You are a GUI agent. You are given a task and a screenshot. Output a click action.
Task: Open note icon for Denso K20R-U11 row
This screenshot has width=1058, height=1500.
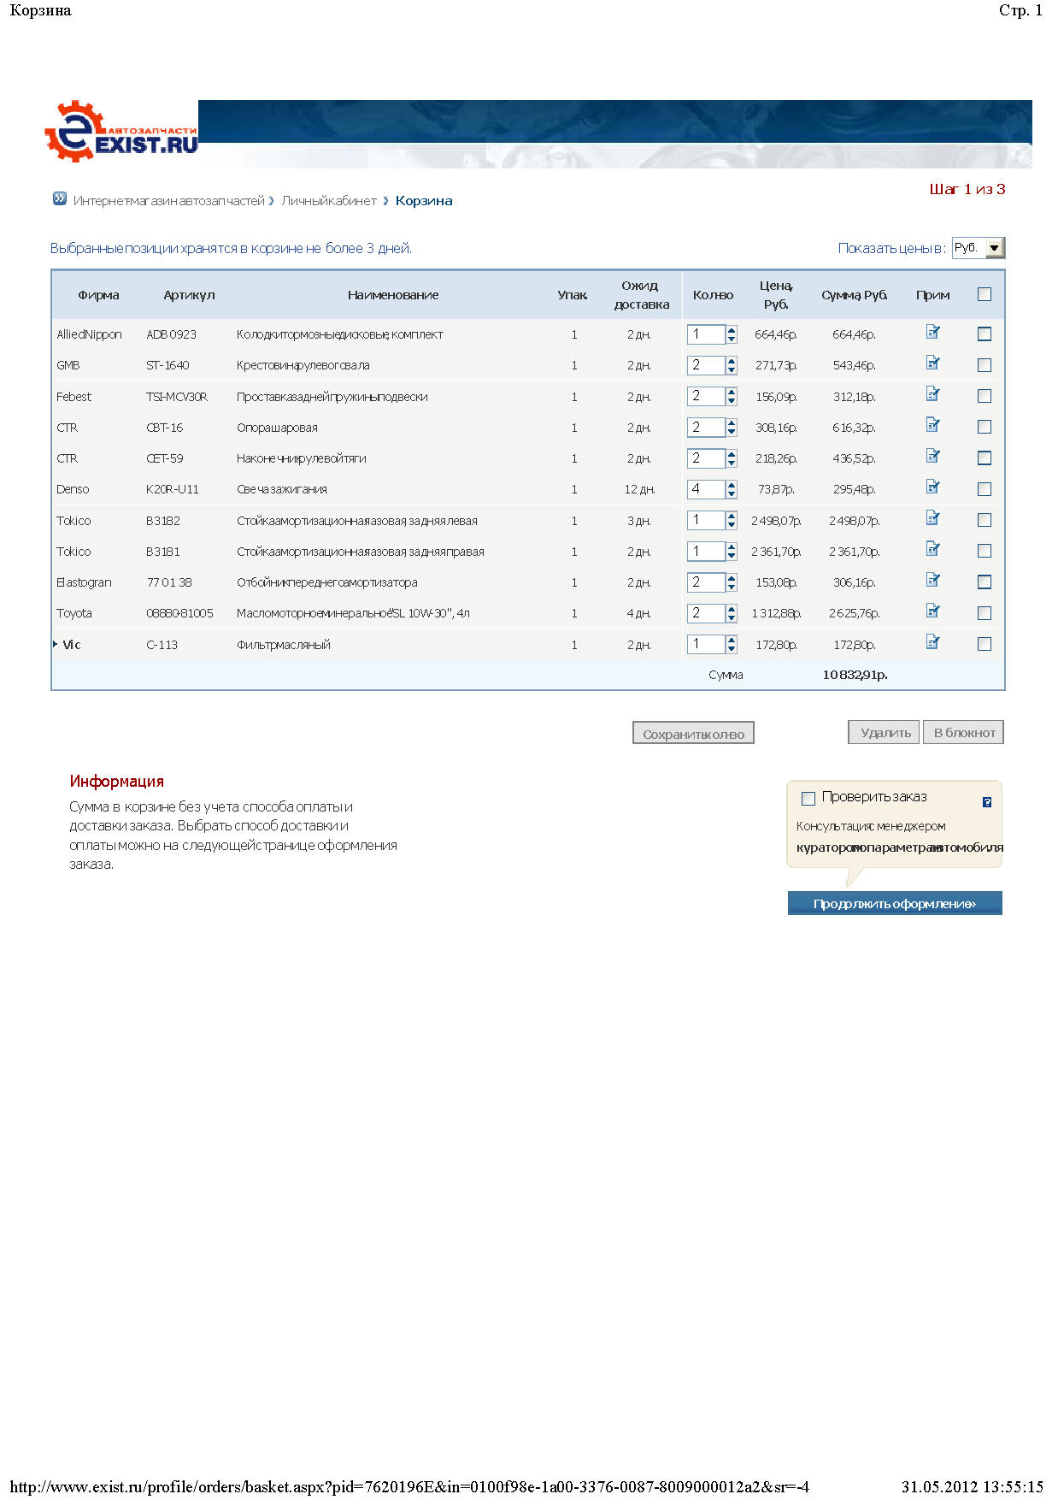pyautogui.click(x=932, y=487)
